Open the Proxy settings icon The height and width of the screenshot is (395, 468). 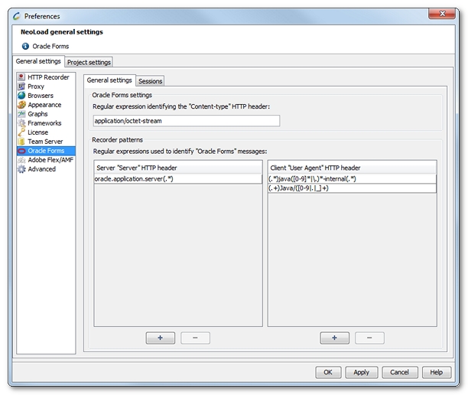click(x=21, y=87)
